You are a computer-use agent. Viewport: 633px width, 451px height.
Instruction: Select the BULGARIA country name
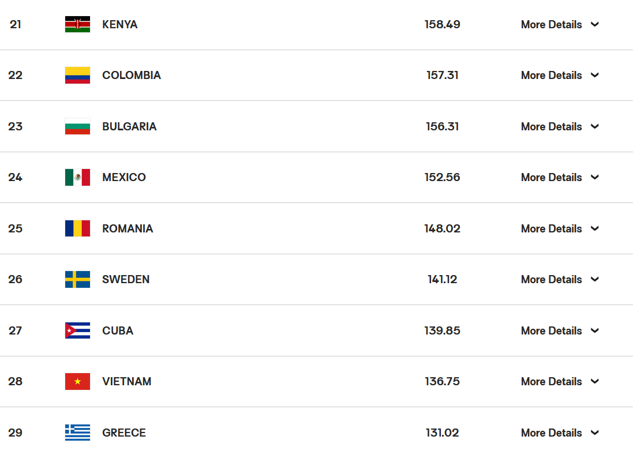pyautogui.click(x=129, y=126)
